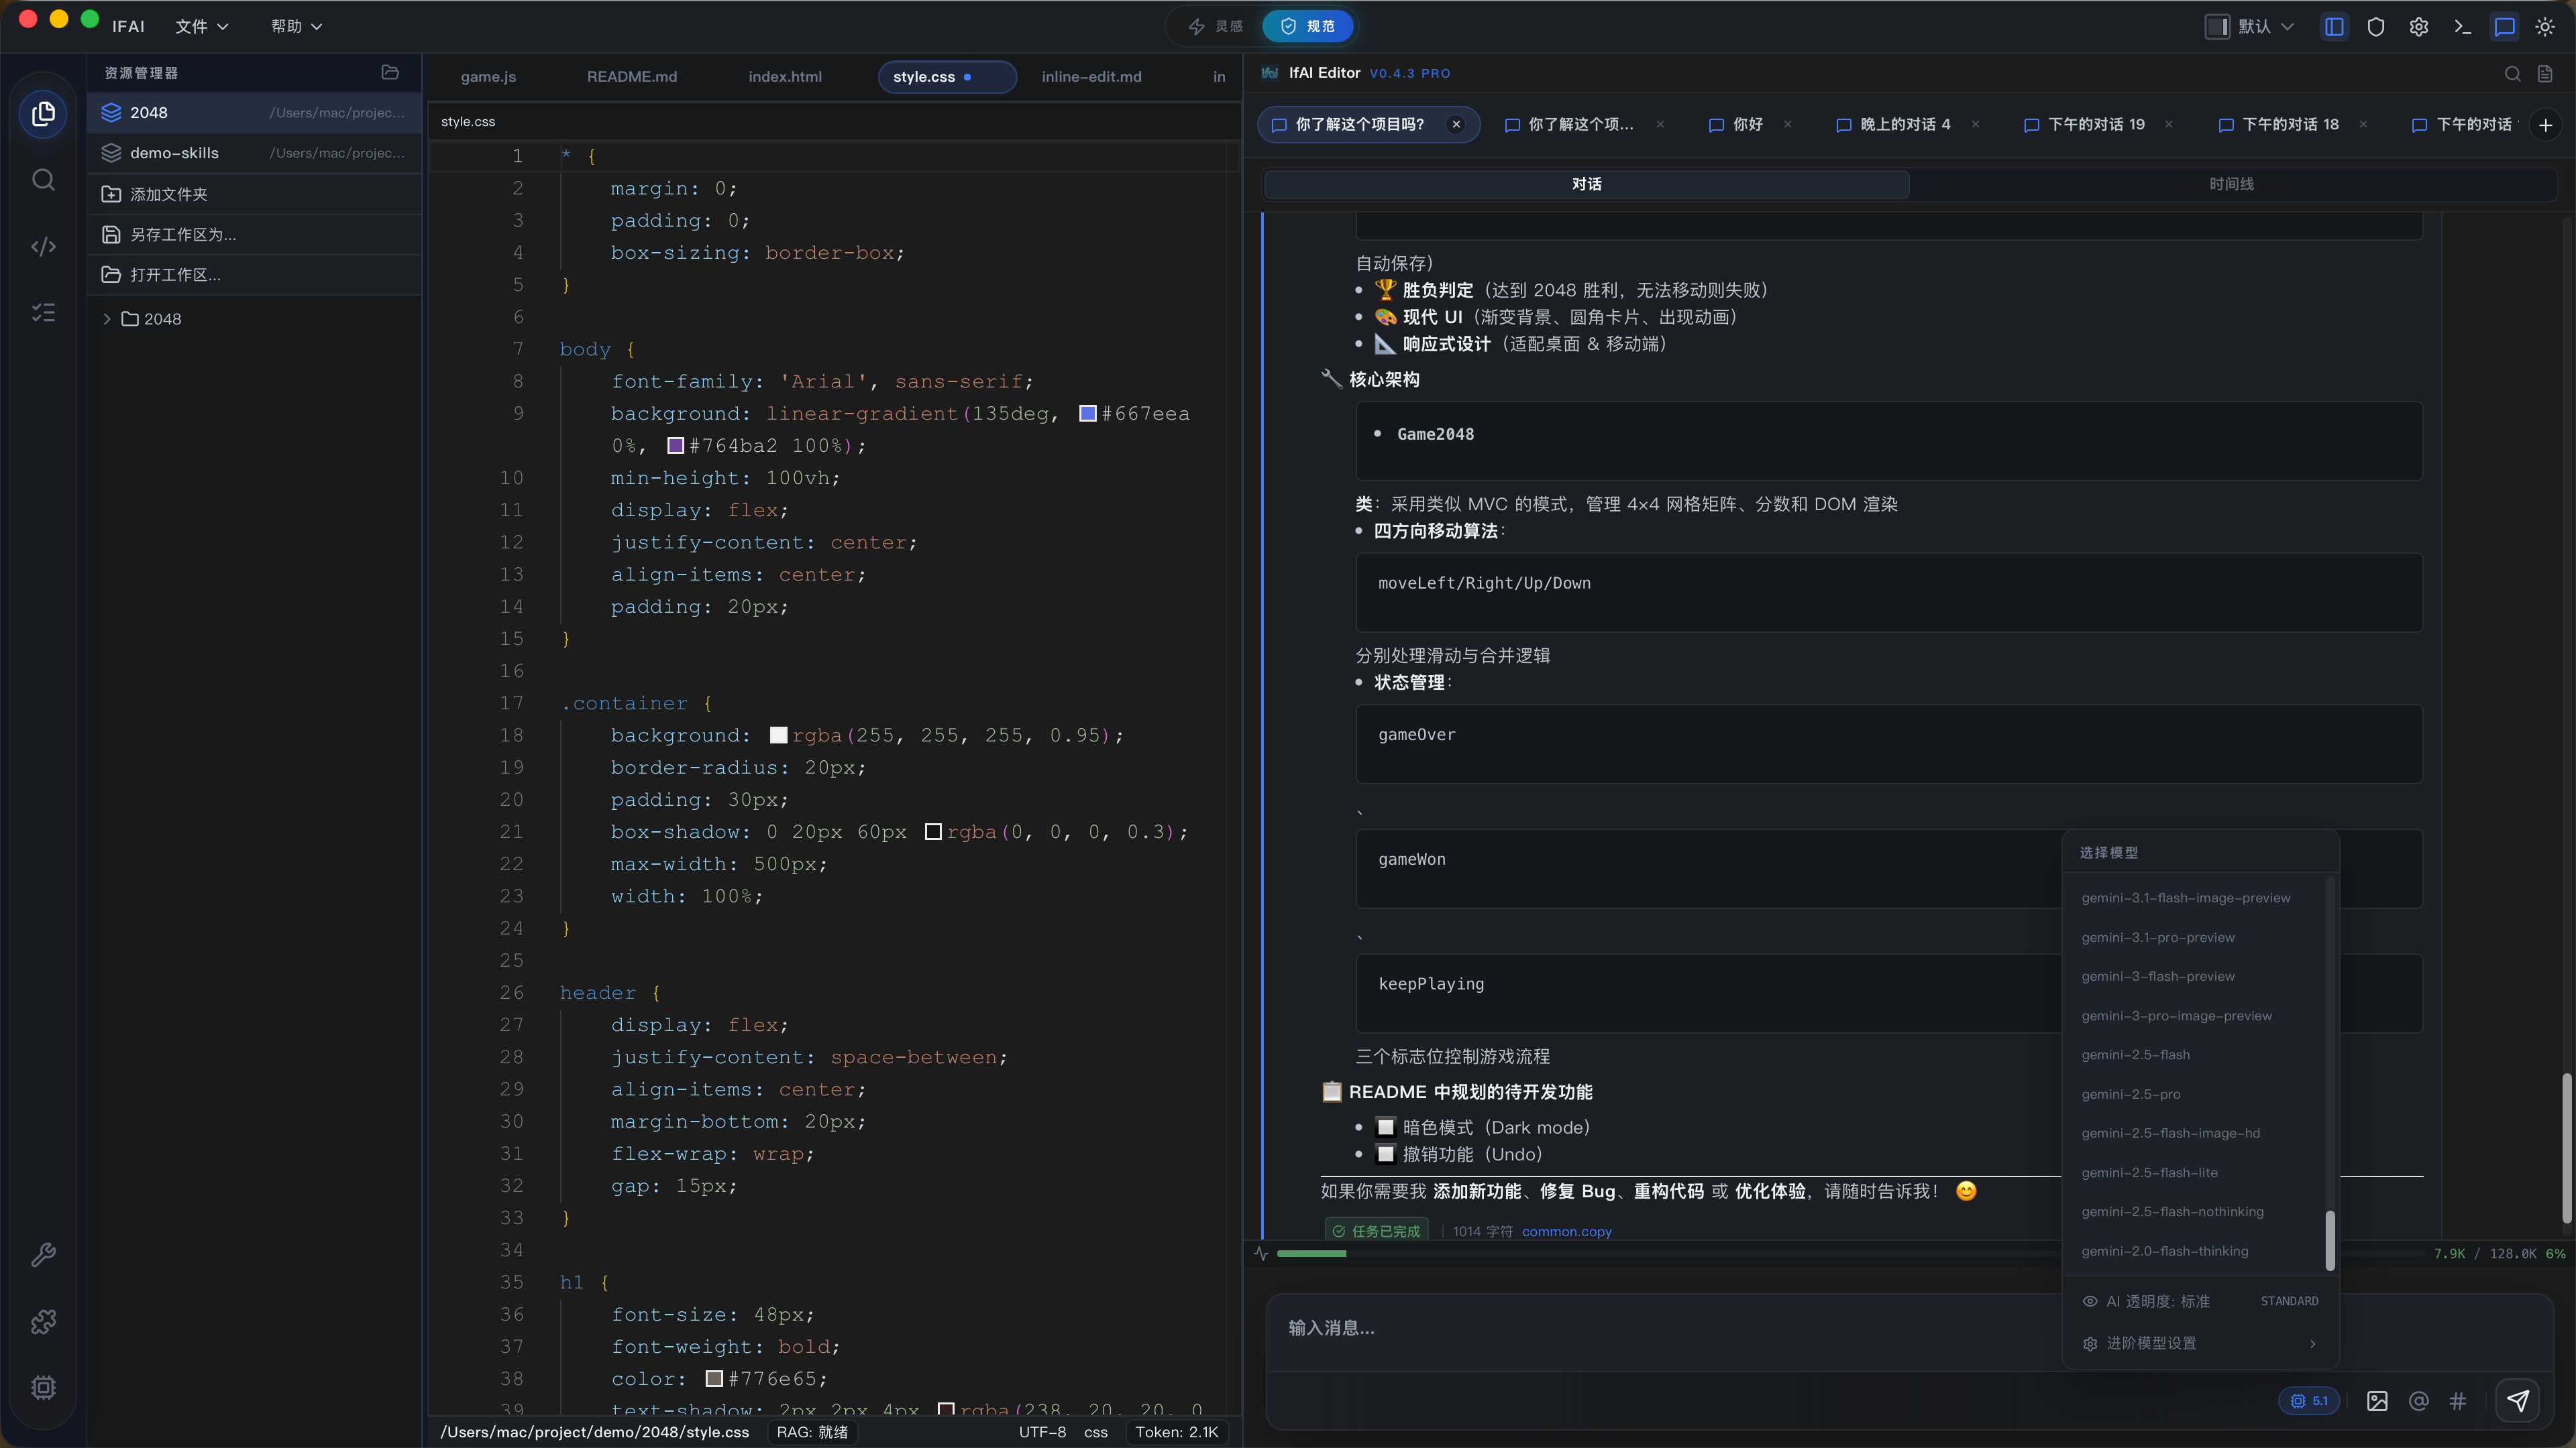The width and height of the screenshot is (2576, 1448).
Task: Select gemini-3.1-pro-preview model
Action: click(2158, 937)
